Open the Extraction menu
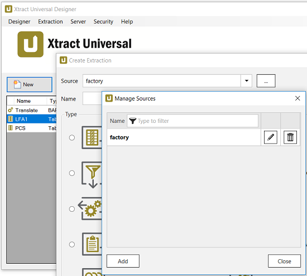 point(50,22)
